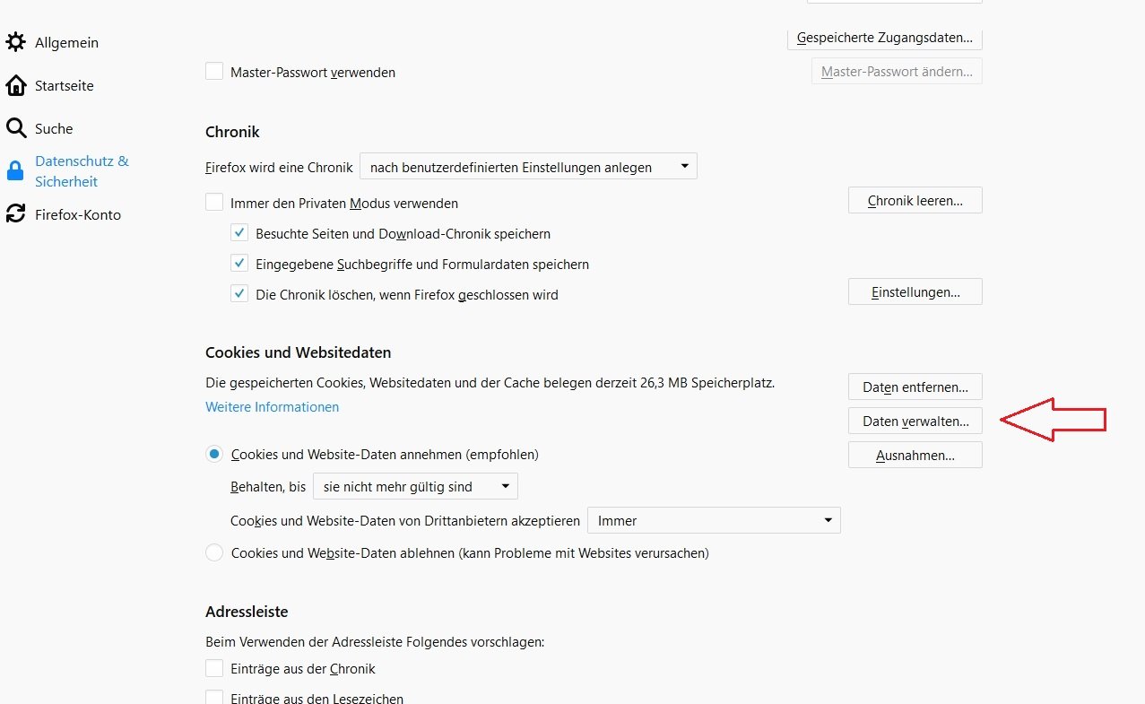Click the Allgemein gear icon
The width and height of the screenshot is (1145, 704).
[15, 42]
